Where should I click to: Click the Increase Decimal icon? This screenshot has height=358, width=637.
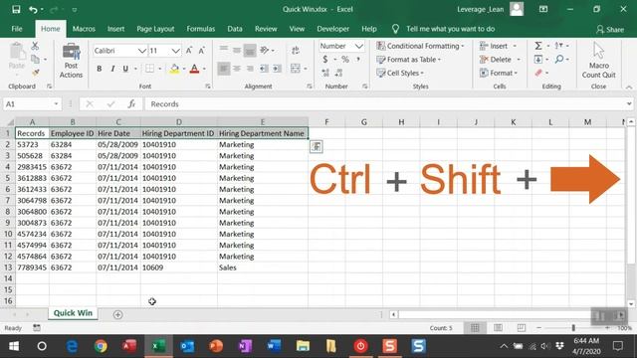pyautogui.click(x=325, y=73)
